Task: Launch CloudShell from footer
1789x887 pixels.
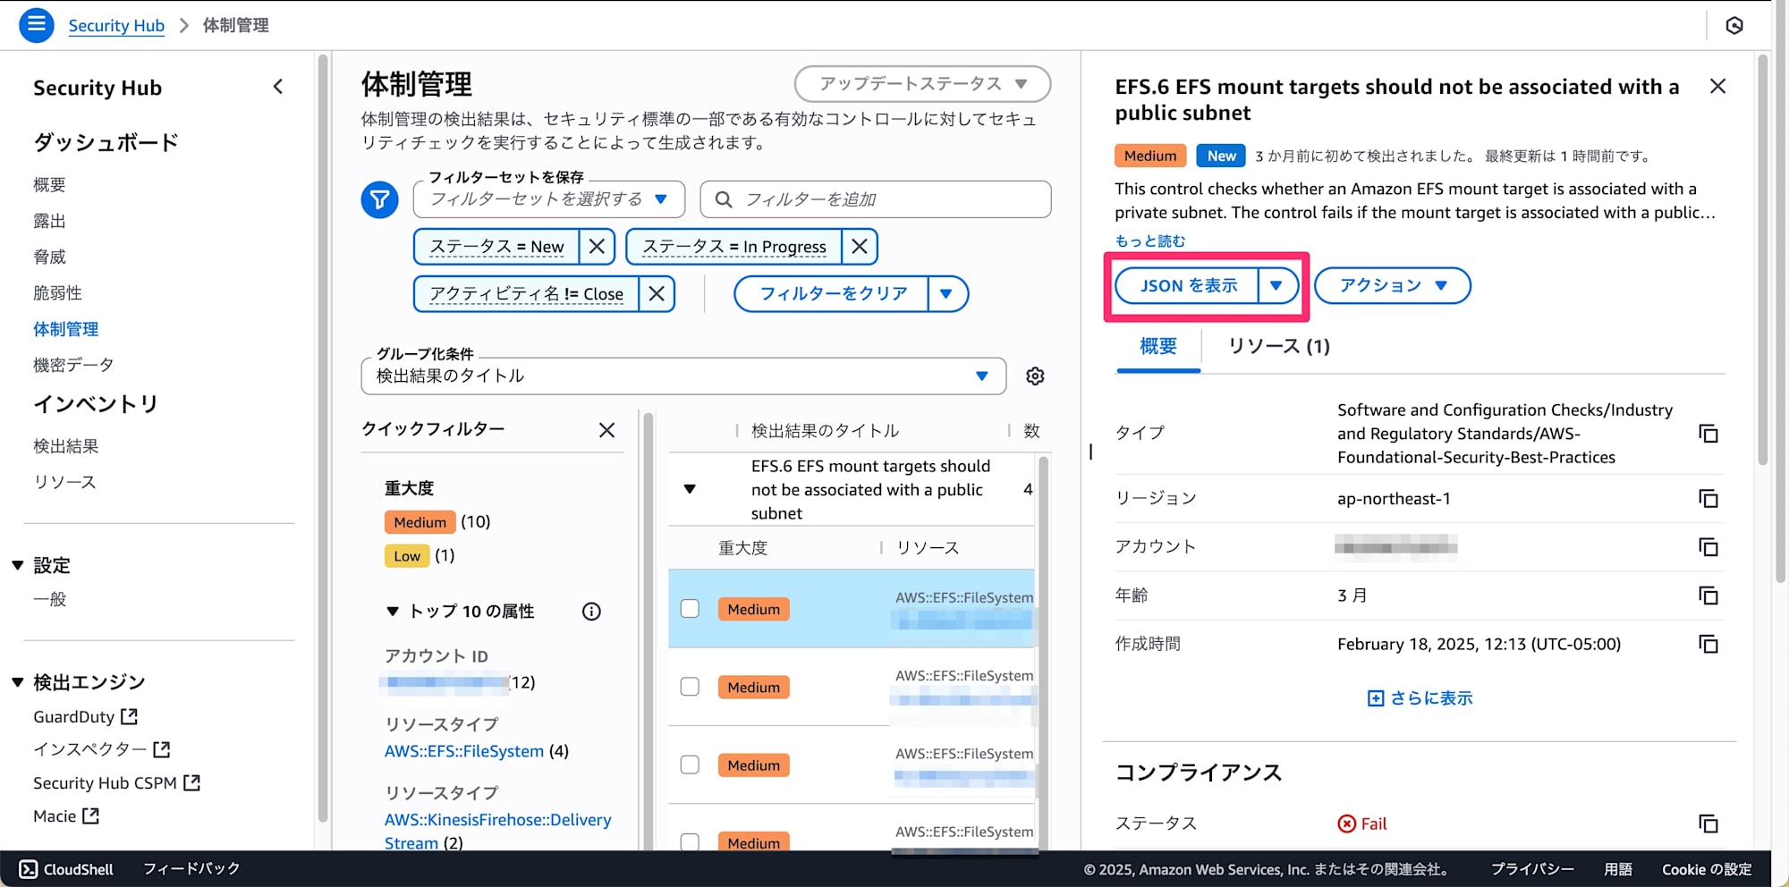Action: click(x=66, y=869)
